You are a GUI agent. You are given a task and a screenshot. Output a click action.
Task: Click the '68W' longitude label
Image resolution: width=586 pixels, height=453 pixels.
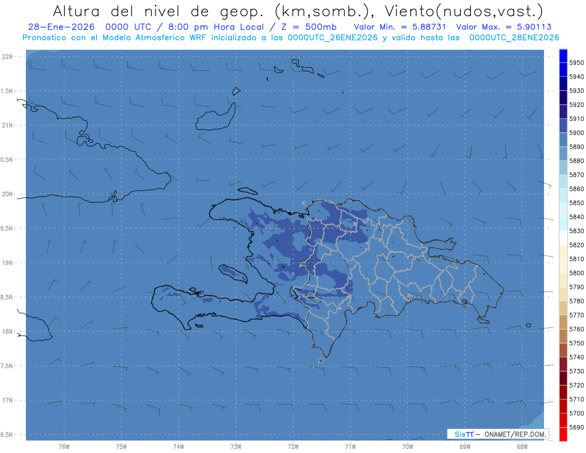[522, 447]
